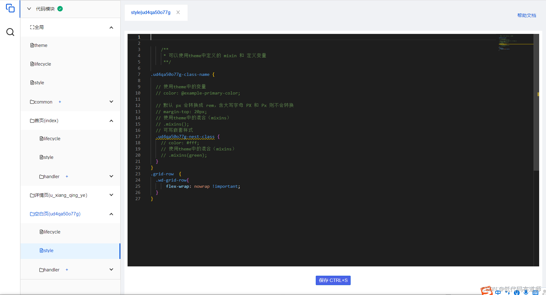Screen dimensions: 546x295
Task: Click the global lifecycle file icon
Action: (x=32, y=64)
